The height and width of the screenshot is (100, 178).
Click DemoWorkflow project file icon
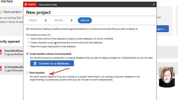(1, 52)
